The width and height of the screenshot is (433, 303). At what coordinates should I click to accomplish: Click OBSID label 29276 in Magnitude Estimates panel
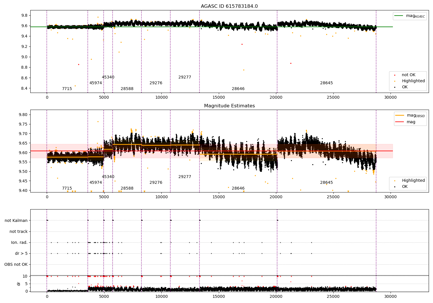[x=156, y=183]
